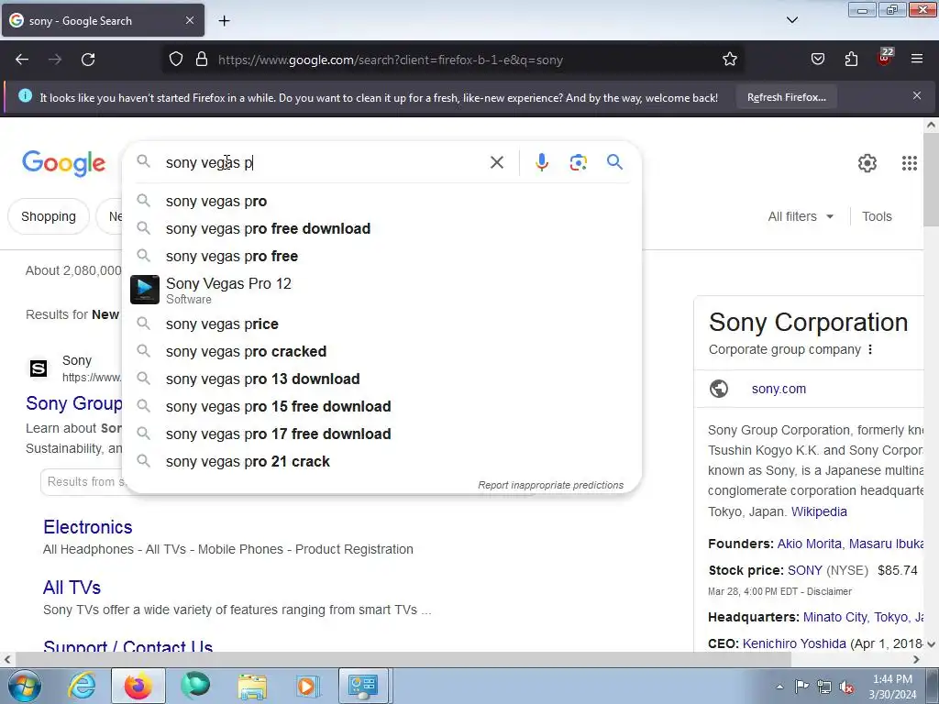The image size is (939, 704).
Task: Open a new browser tab
Action: (224, 21)
